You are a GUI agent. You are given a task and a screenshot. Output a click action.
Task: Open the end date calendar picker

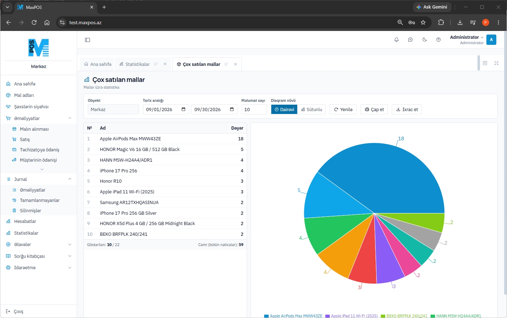click(x=232, y=109)
